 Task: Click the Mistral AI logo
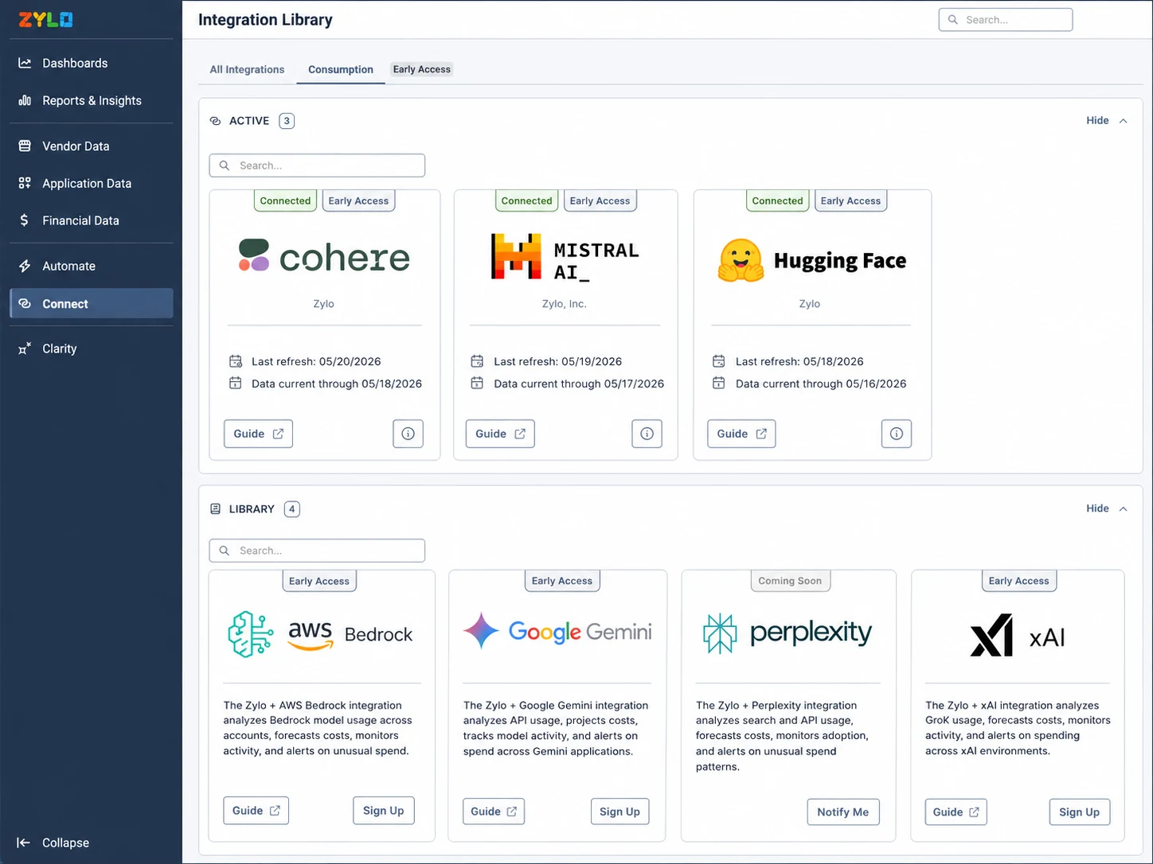(565, 257)
